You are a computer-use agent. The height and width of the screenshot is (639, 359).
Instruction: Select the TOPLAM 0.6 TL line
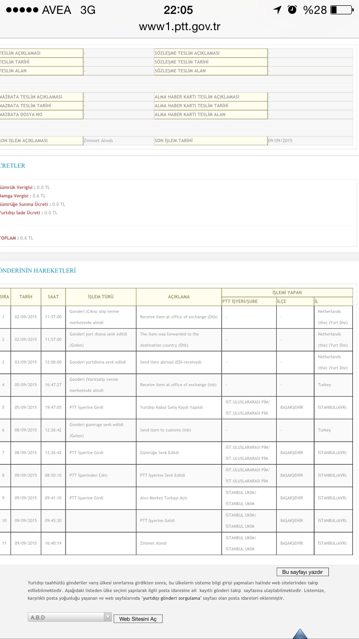(17, 238)
